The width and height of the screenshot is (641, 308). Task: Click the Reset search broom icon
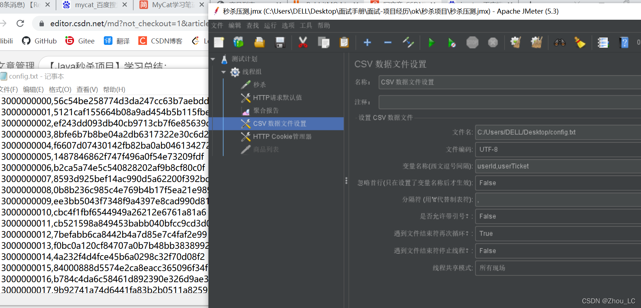[580, 42]
